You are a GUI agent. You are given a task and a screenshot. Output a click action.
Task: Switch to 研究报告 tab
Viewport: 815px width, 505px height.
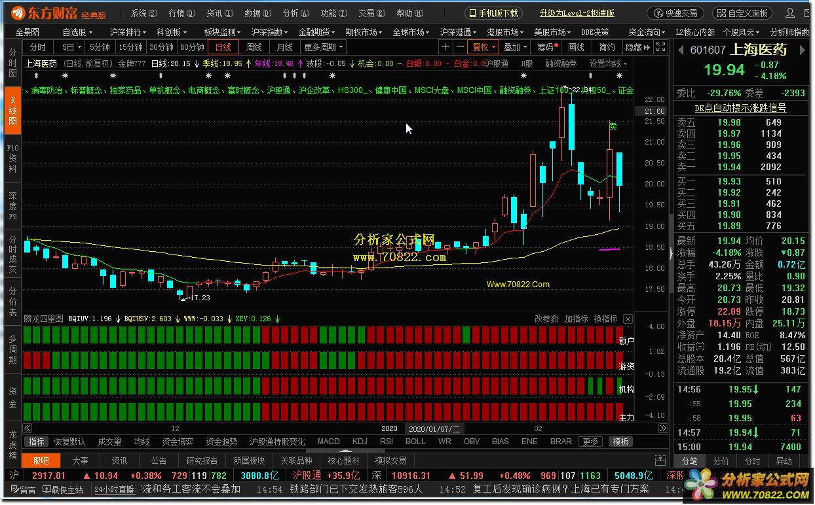(x=201, y=461)
